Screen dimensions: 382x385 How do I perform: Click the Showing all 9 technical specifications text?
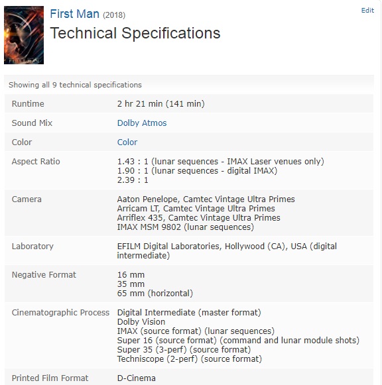click(75, 85)
